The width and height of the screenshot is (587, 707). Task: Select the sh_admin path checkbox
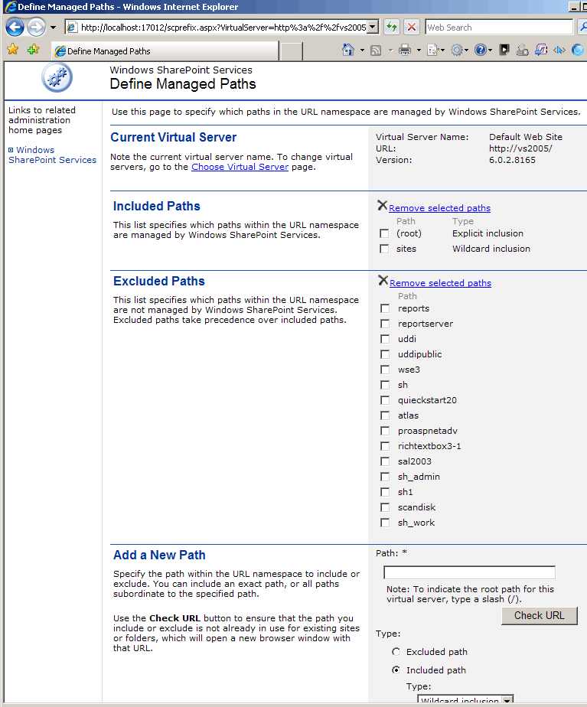[385, 477]
